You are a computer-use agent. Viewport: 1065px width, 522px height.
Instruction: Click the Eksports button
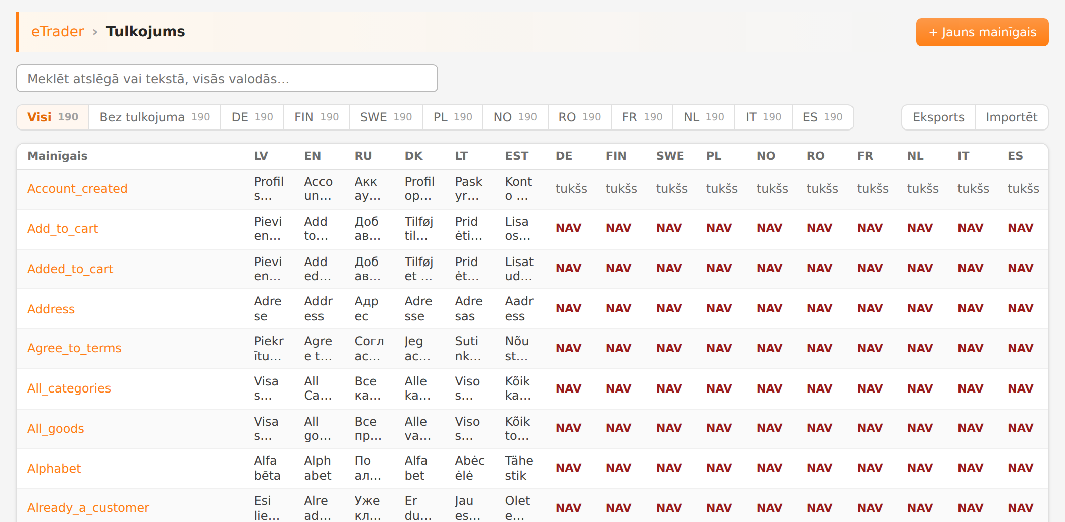(938, 117)
